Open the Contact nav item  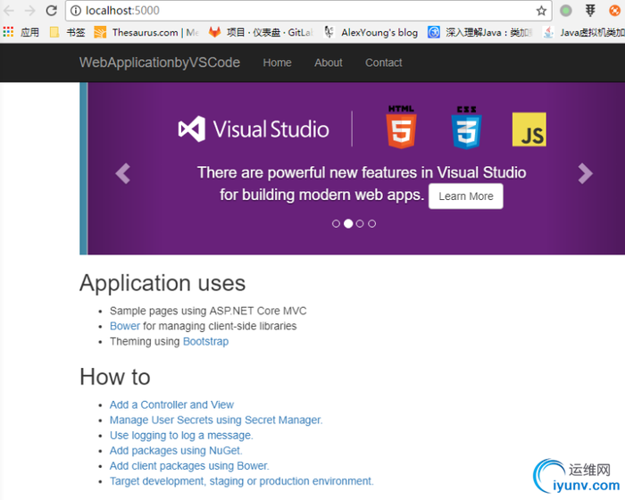tap(383, 62)
